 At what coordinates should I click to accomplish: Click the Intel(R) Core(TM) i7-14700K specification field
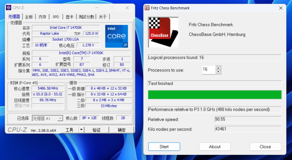click(x=81, y=53)
